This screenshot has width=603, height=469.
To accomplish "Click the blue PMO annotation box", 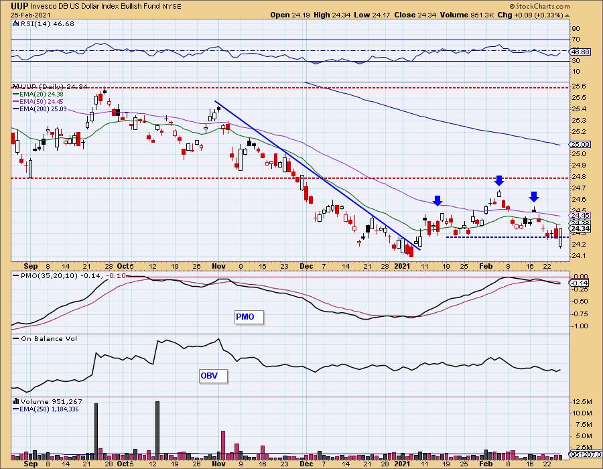I will click(x=249, y=317).
